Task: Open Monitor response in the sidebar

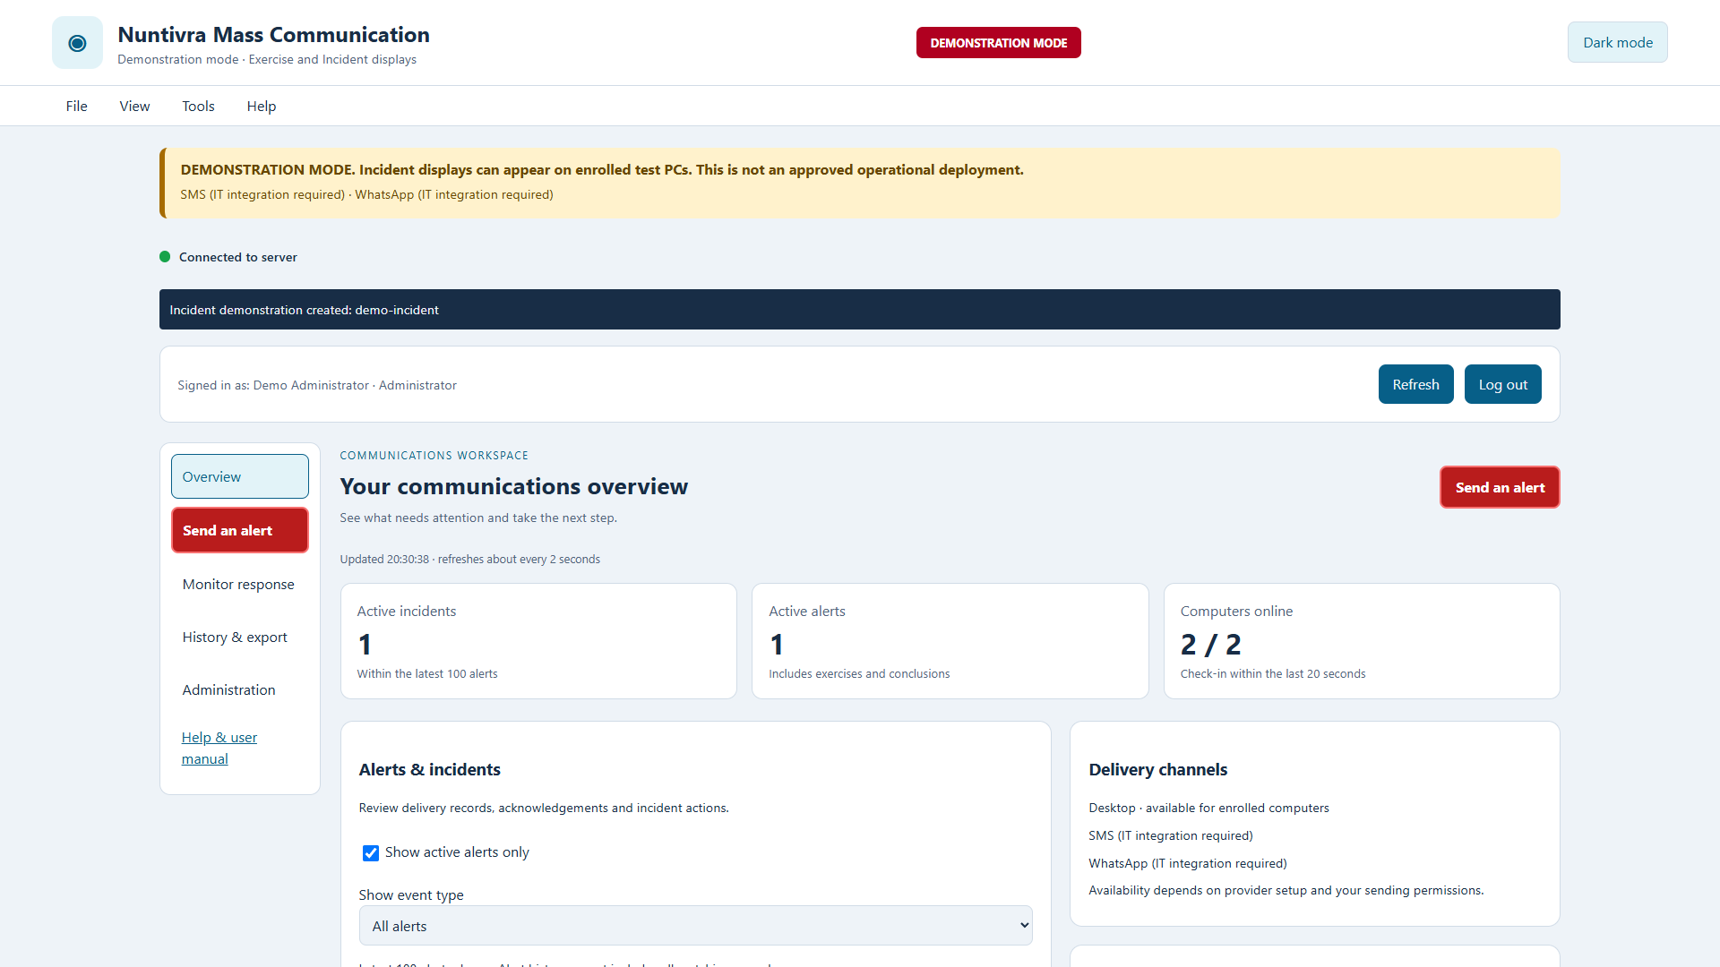Action: (240, 584)
